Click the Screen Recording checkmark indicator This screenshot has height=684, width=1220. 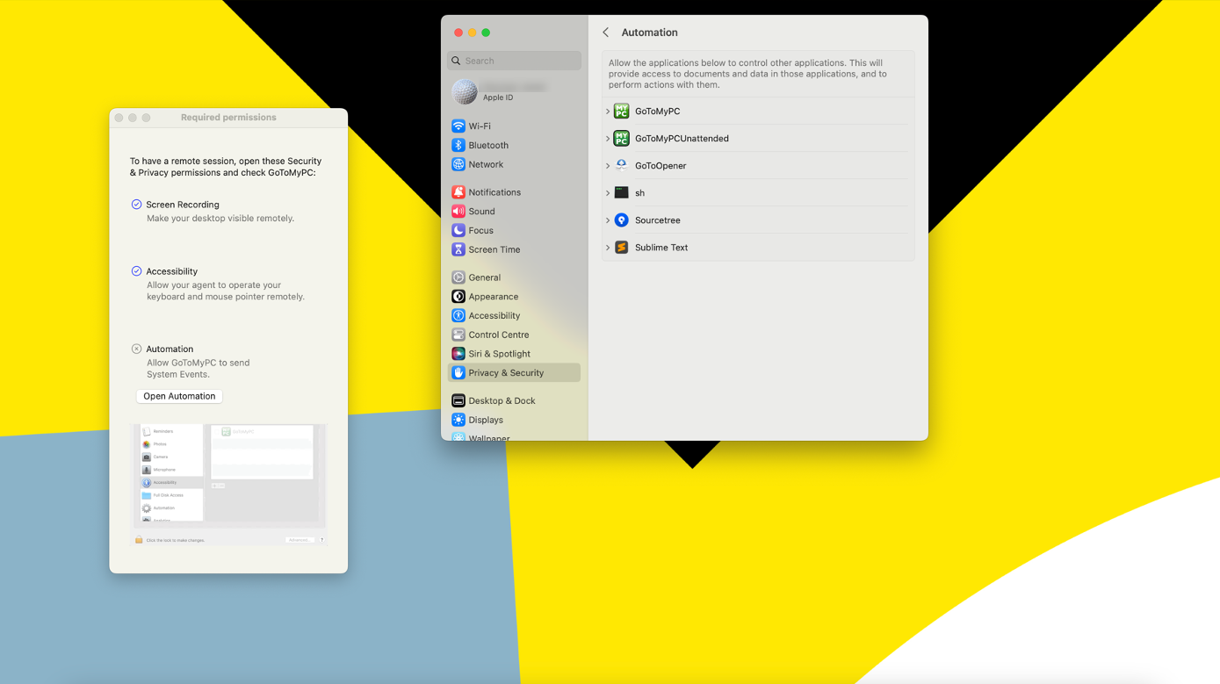tap(136, 204)
